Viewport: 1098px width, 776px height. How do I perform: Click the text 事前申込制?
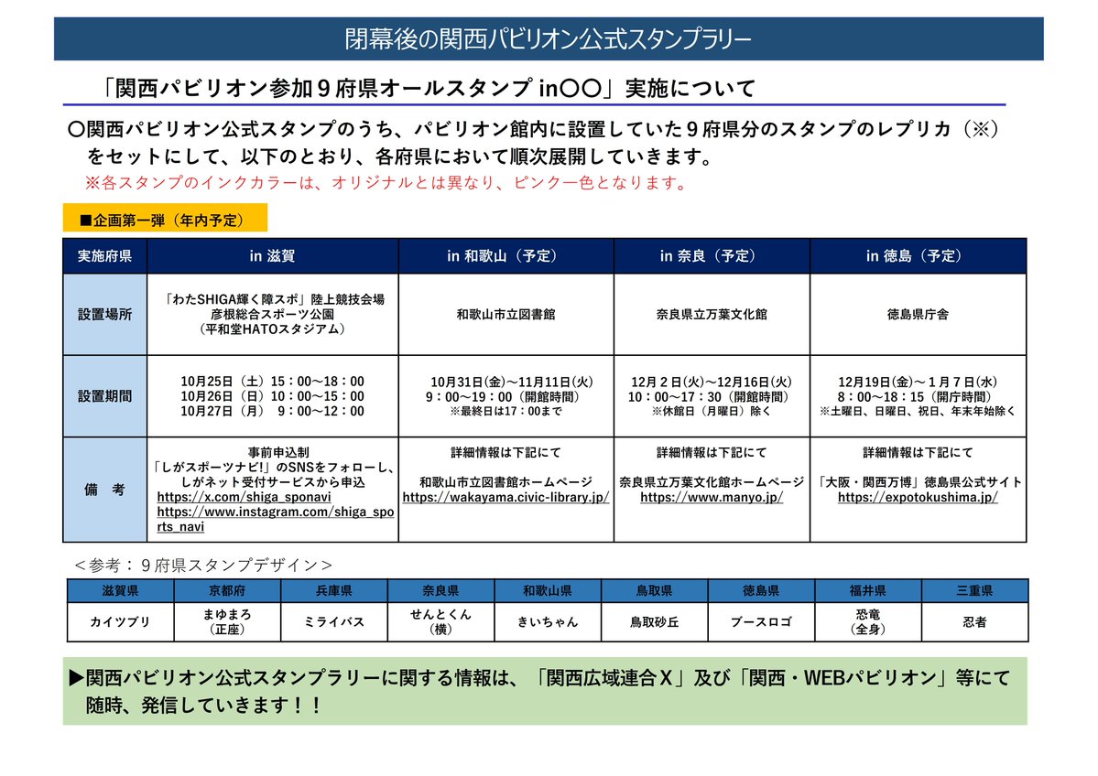(x=278, y=452)
